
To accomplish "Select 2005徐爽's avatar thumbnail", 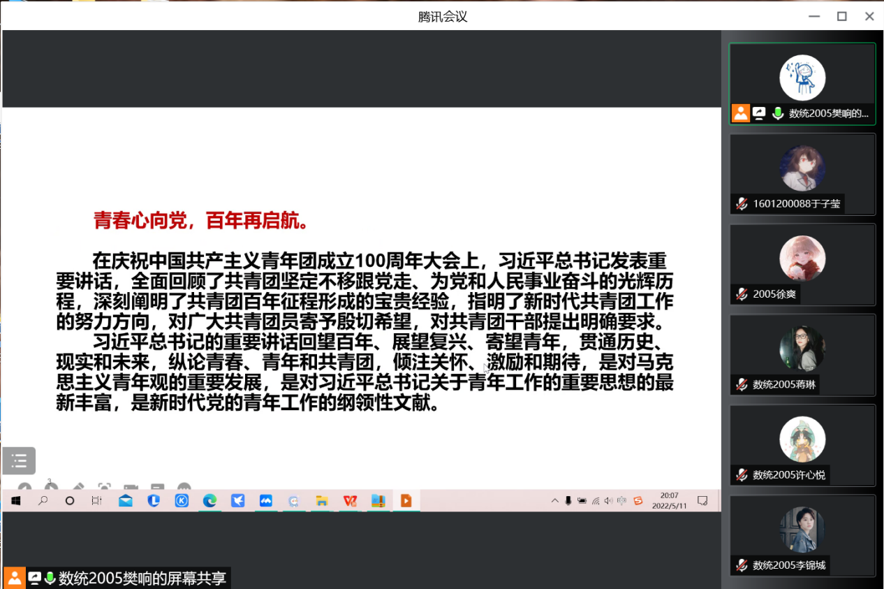I will point(802,259).
